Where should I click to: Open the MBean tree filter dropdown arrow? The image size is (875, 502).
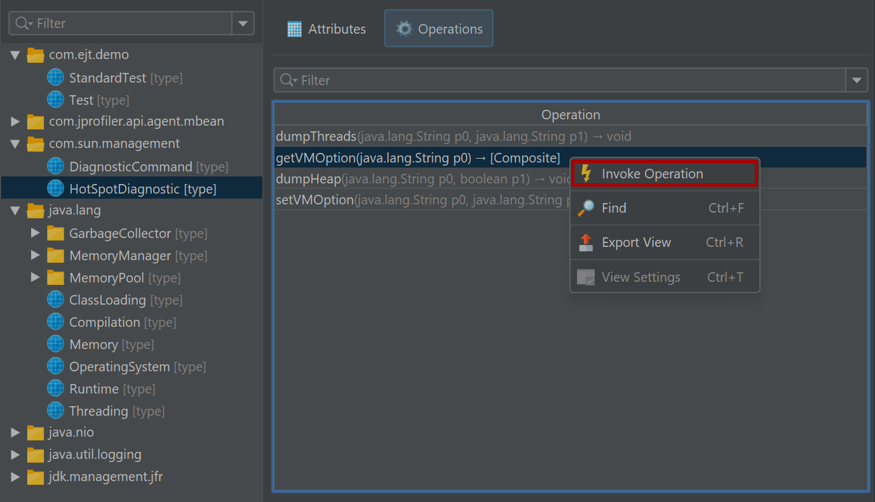[243, 23]
